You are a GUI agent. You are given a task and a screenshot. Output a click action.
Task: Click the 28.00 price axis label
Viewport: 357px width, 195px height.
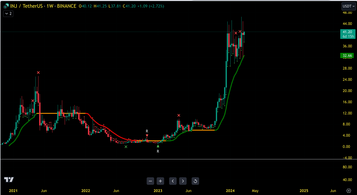coord(348,68)
